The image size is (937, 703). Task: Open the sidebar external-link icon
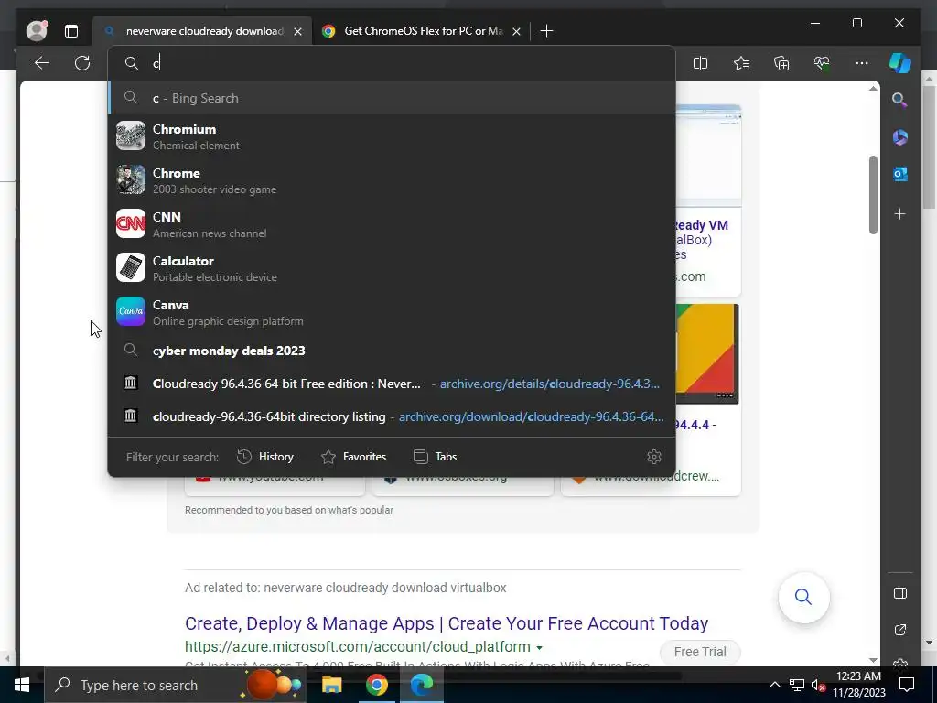pyautogui.click(x=900, y=630)
